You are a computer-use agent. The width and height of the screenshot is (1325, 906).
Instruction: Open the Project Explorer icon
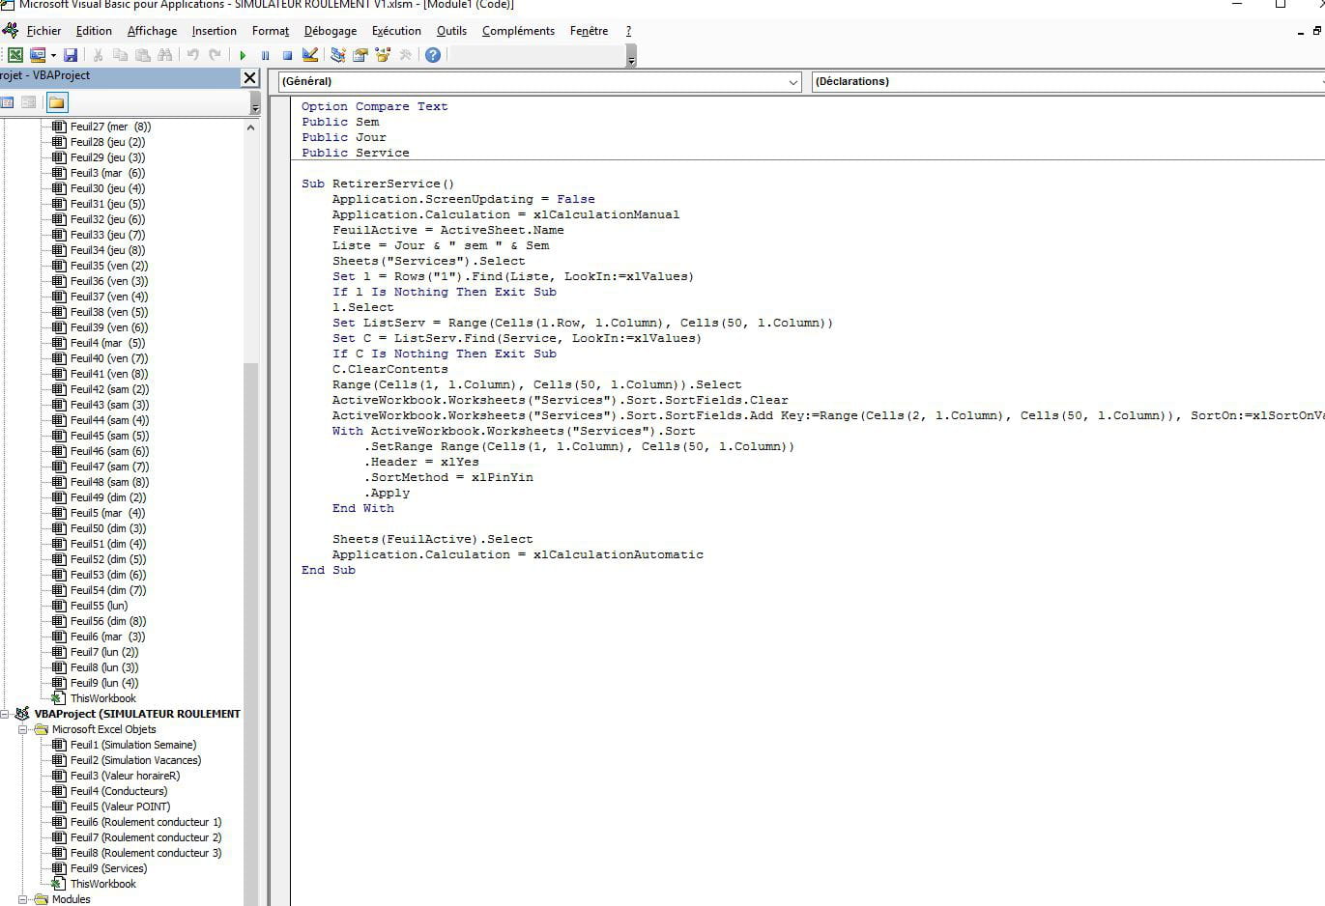coord(337,55)
